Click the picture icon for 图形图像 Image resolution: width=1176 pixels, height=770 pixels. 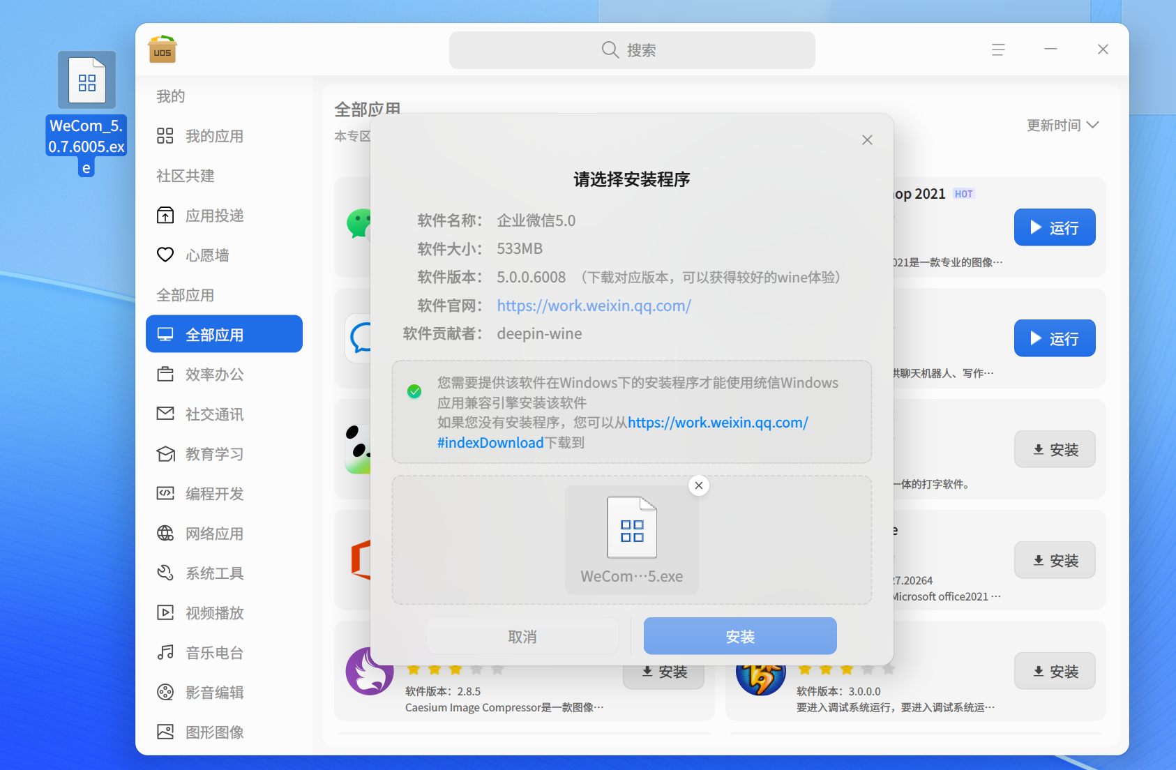(165, 732)
